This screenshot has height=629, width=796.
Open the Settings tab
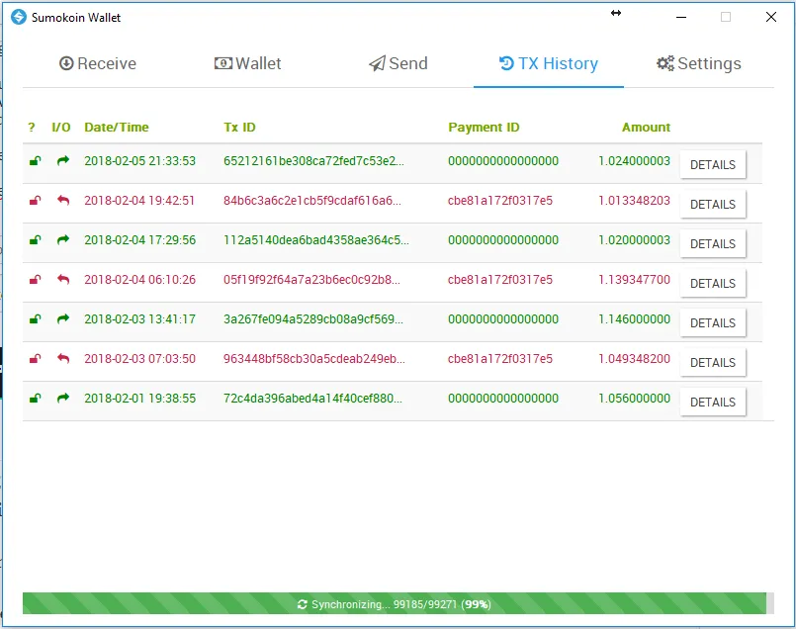pos(698,63)
